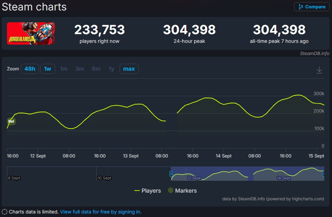Click the download chart data icon

(319, 70)
